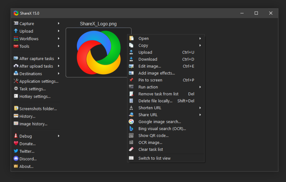Maximize the ShareX window
The width and height of the screenshot is (286, 182).
(x=256, y=13)
